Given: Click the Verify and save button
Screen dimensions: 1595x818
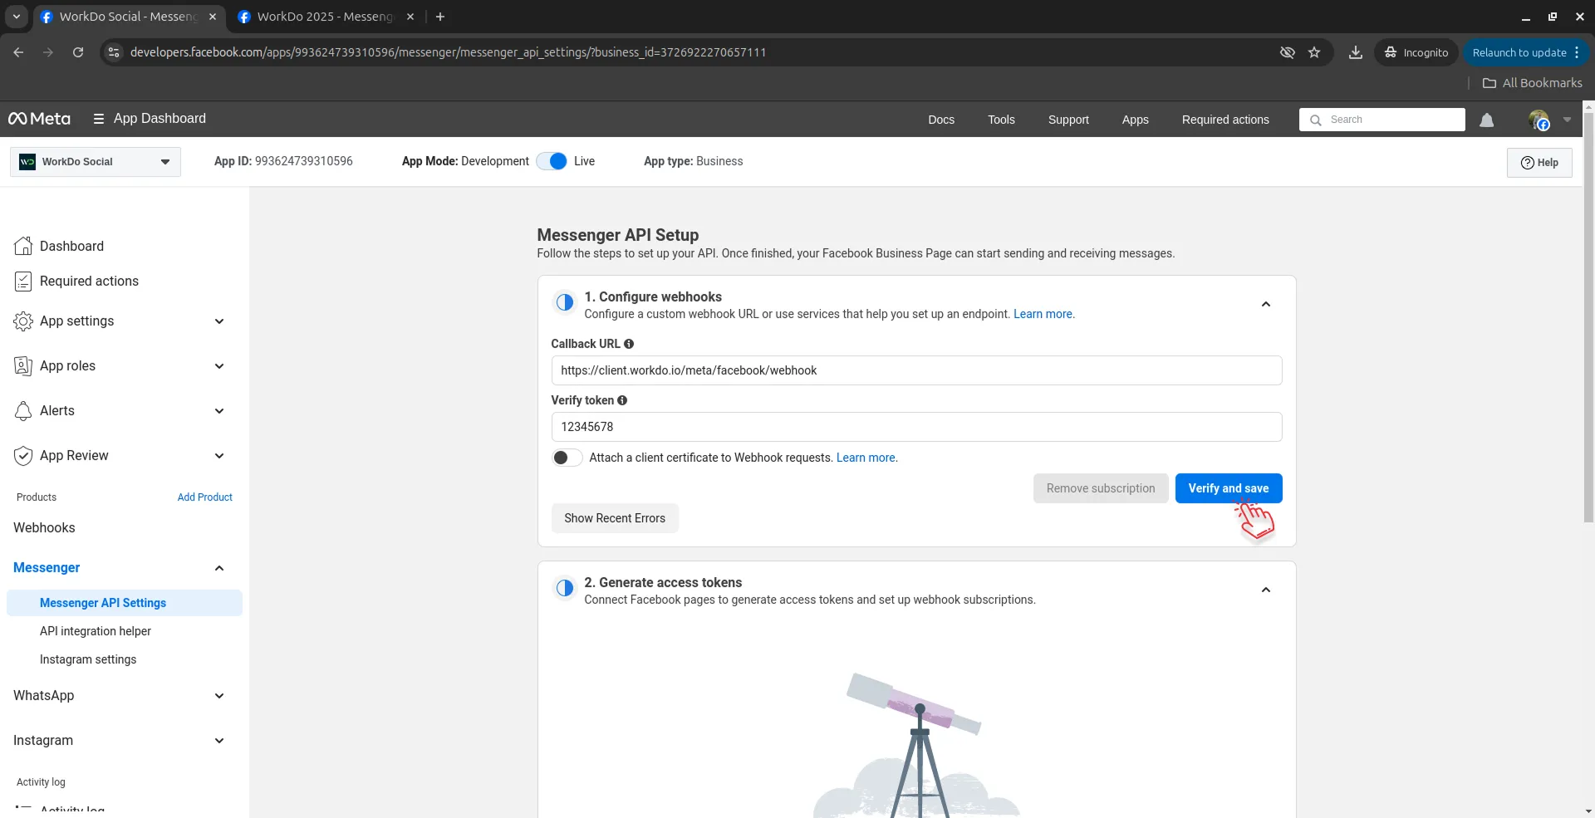Looking at the screenshot, I should [1228, 488].
